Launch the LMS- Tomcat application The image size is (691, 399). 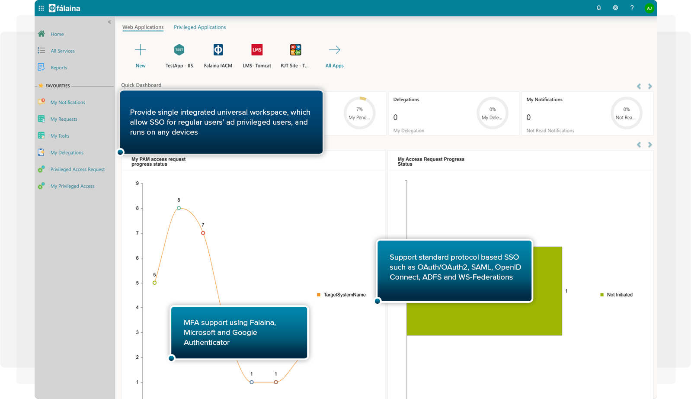257,50
